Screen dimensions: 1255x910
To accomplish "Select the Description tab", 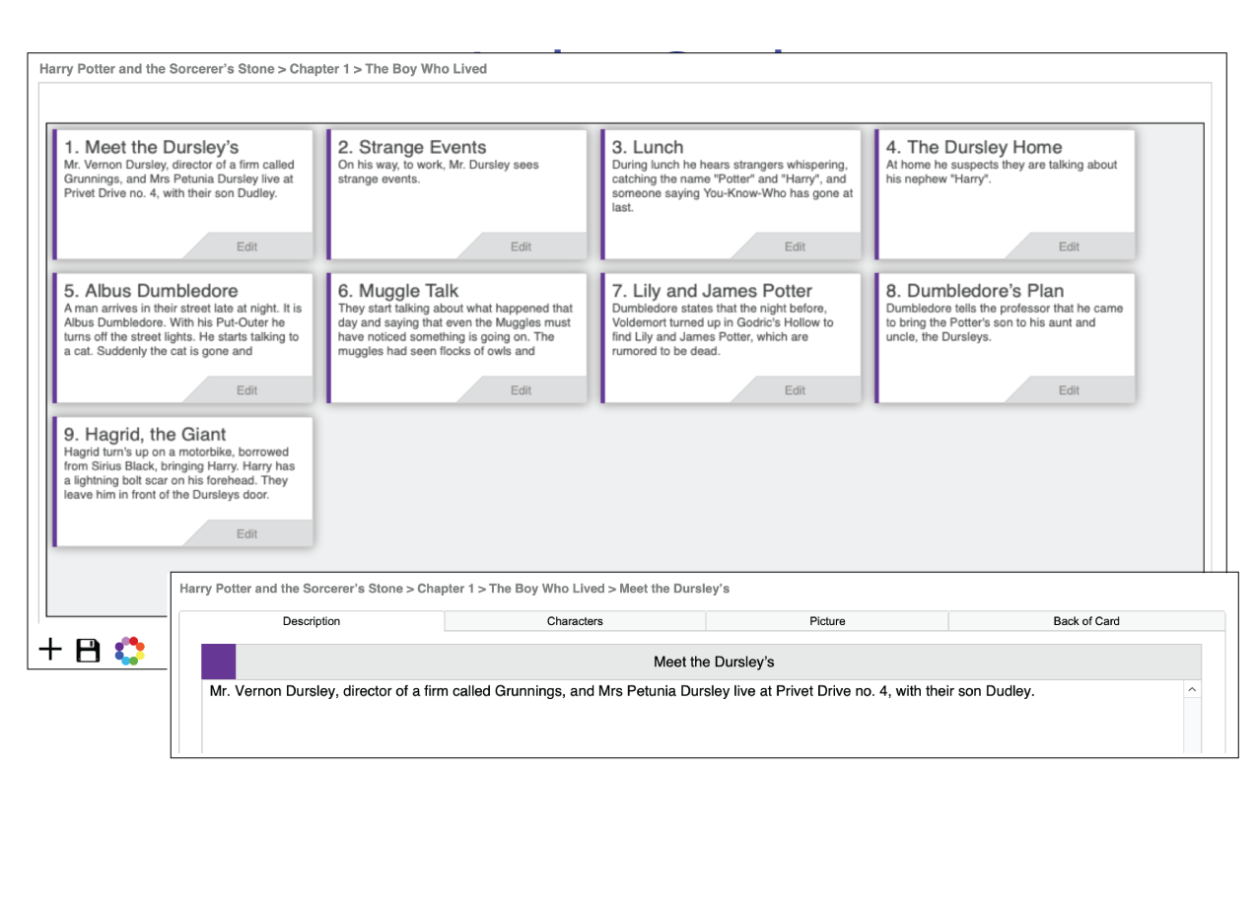I will click(x=312, y=621).
